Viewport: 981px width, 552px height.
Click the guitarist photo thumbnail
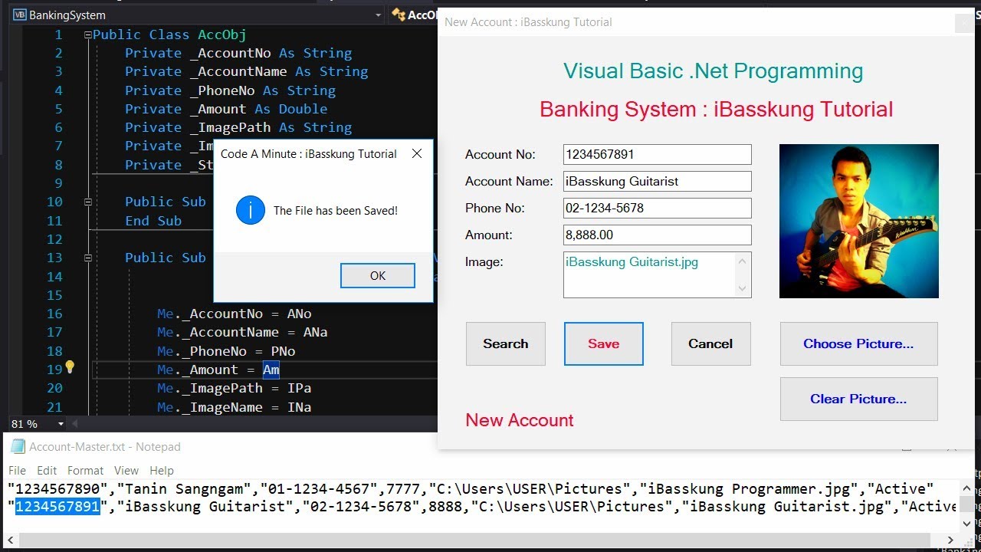click(858, 221)
